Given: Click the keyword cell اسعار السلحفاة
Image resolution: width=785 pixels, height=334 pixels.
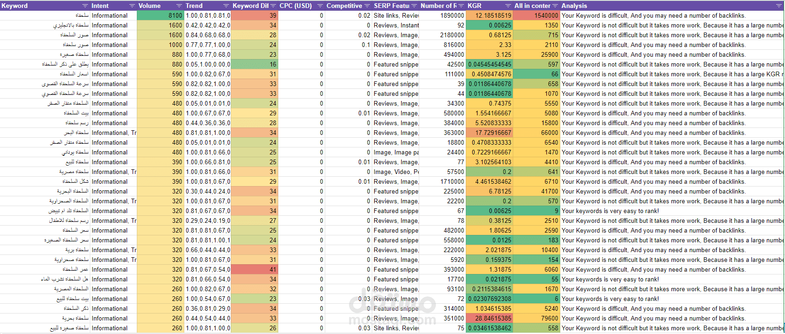Looking at the screenshot, I should (45, 74).
